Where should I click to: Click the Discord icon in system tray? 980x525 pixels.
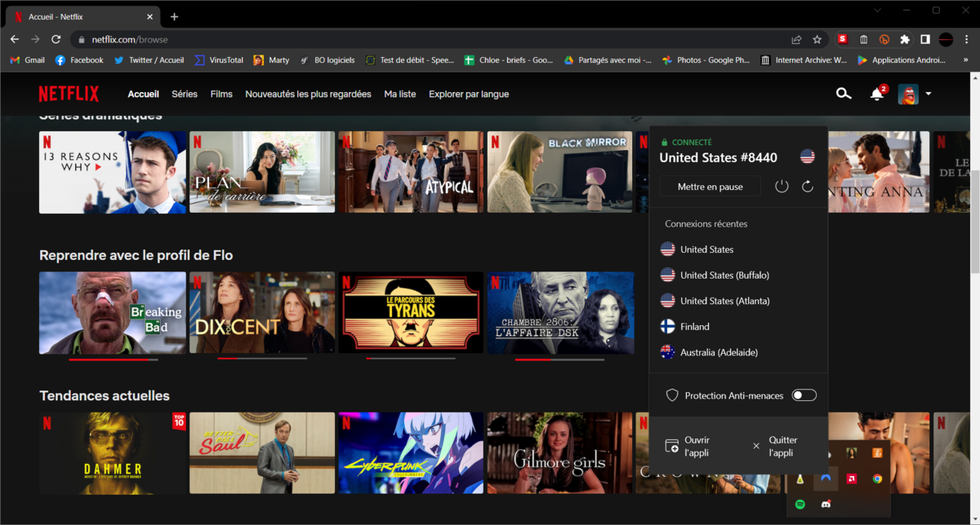826,505
